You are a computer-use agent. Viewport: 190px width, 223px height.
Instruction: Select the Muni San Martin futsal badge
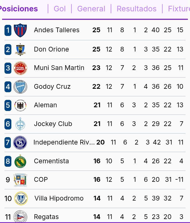(x=20, y=68)
